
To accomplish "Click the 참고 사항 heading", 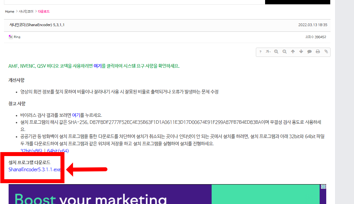I will (x=17, y=104).
